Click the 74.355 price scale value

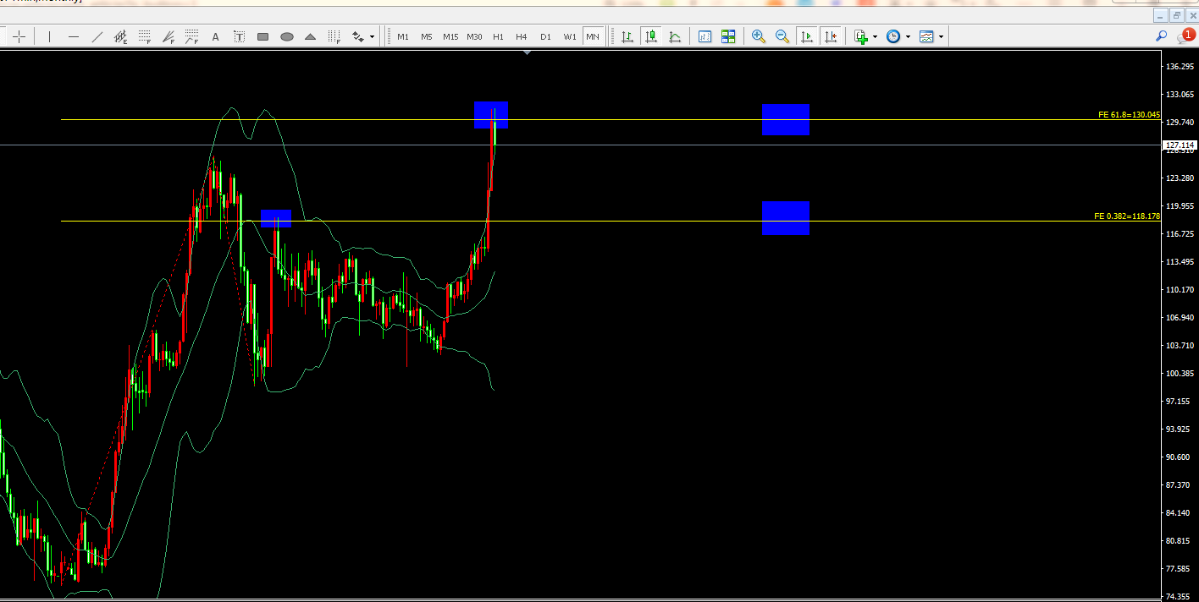click(1180, 597)
